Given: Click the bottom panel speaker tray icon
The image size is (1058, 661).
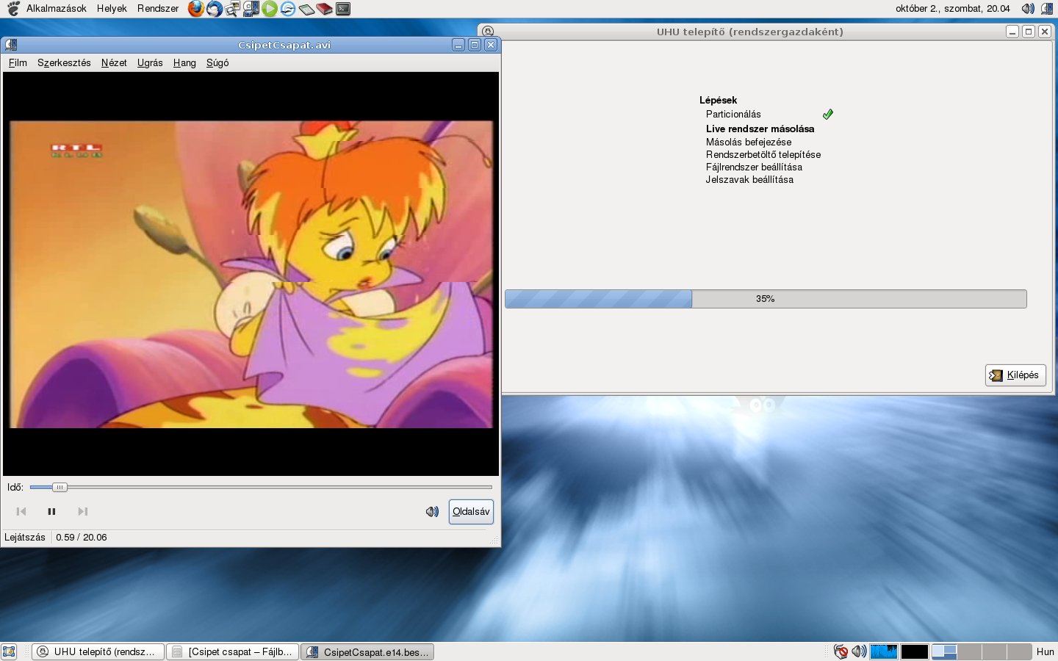Looking at the screenshot, I should (859, 651).
